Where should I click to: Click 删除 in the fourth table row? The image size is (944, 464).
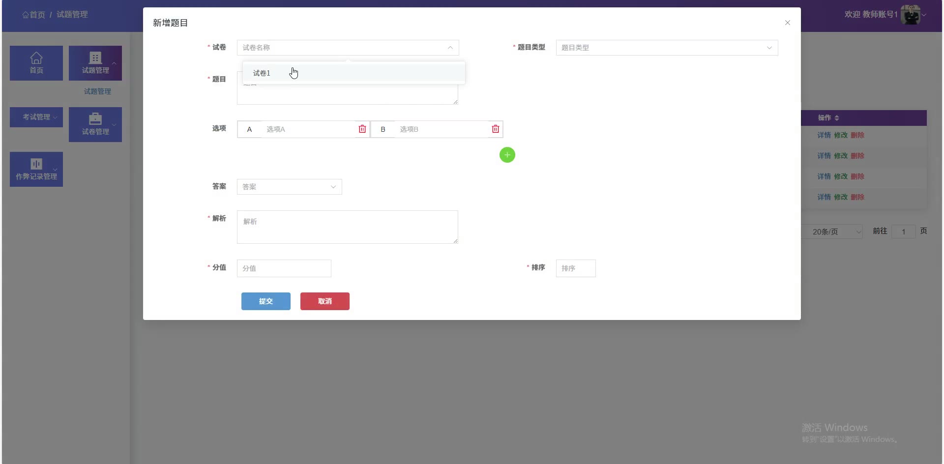(857, 197)
